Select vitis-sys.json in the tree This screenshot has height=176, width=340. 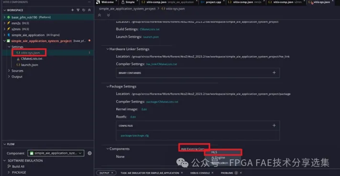[30, 53]
